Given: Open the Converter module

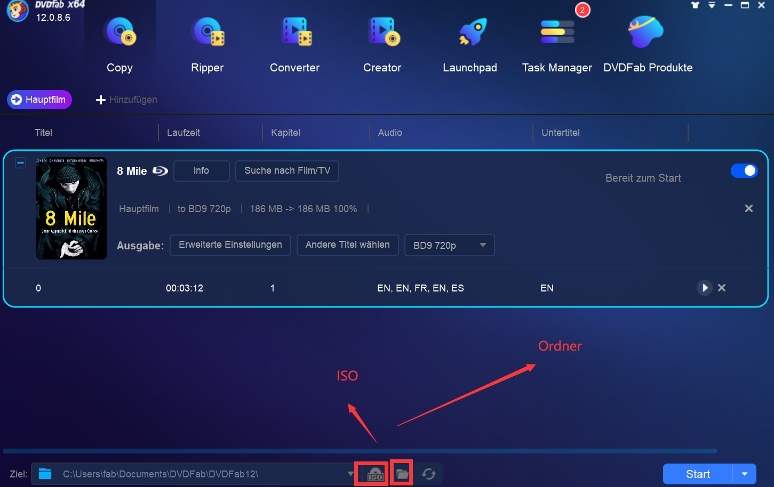Looking at the screenshot, I should click(295, 44).
